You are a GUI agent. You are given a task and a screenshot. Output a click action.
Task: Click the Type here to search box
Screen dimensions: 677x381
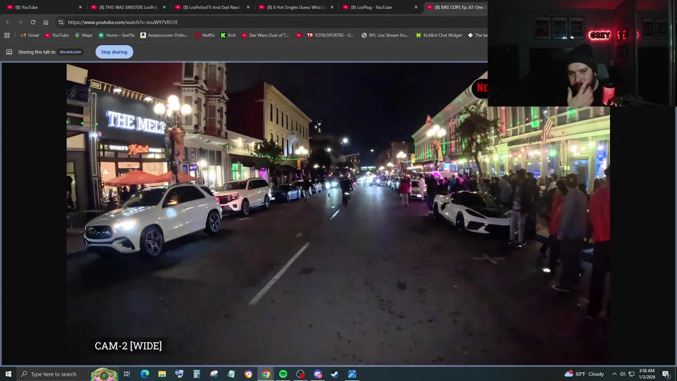tap(68, 374)
